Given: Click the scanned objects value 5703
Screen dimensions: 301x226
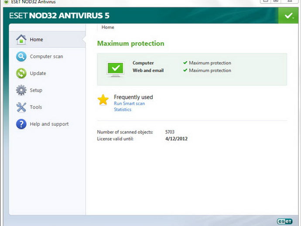Looking at the screenshot, I should pos(170,132).
